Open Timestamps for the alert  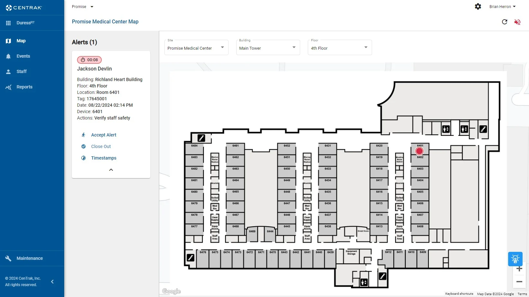point(104,158)
